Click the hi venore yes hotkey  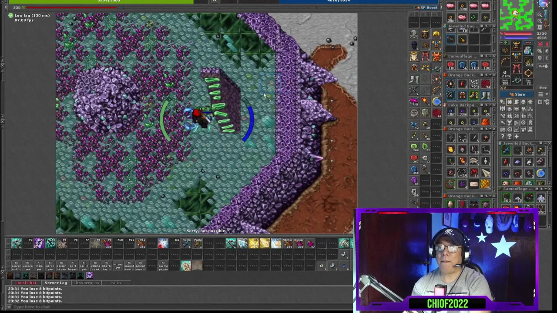pyautogui.click(x=28, y=266)
